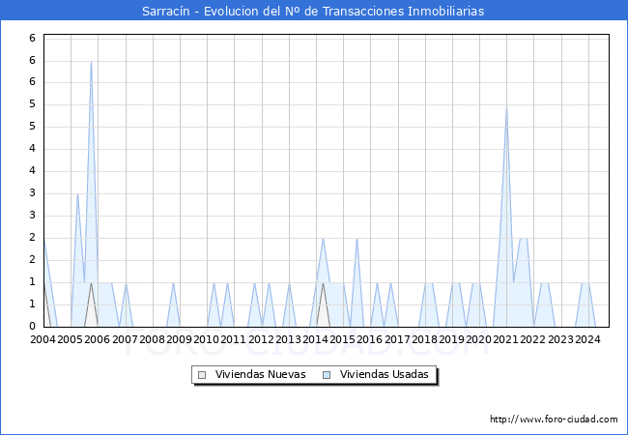Click the 2009 x-axis year label
Viewport: 628px width, 435px height.
click(x=179, y=339)
